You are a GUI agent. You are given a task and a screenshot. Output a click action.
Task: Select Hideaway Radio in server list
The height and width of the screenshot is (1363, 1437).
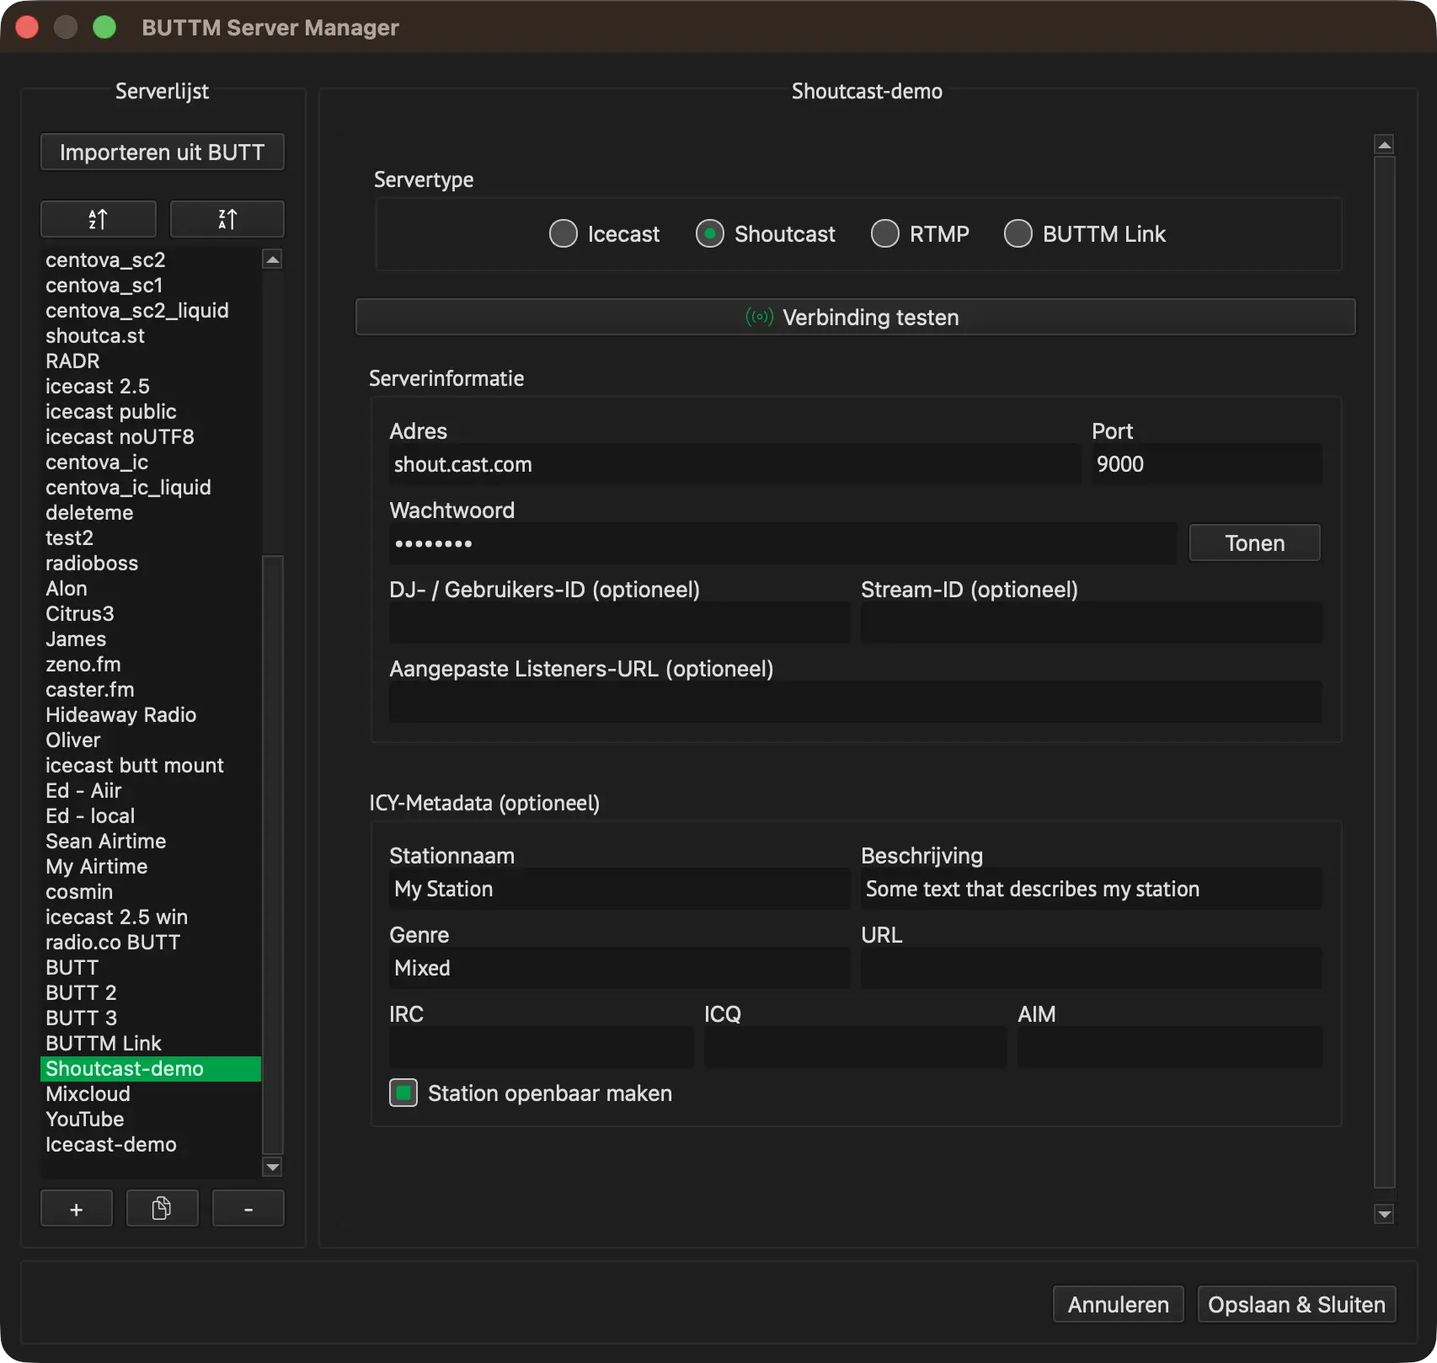click(151, 715)
